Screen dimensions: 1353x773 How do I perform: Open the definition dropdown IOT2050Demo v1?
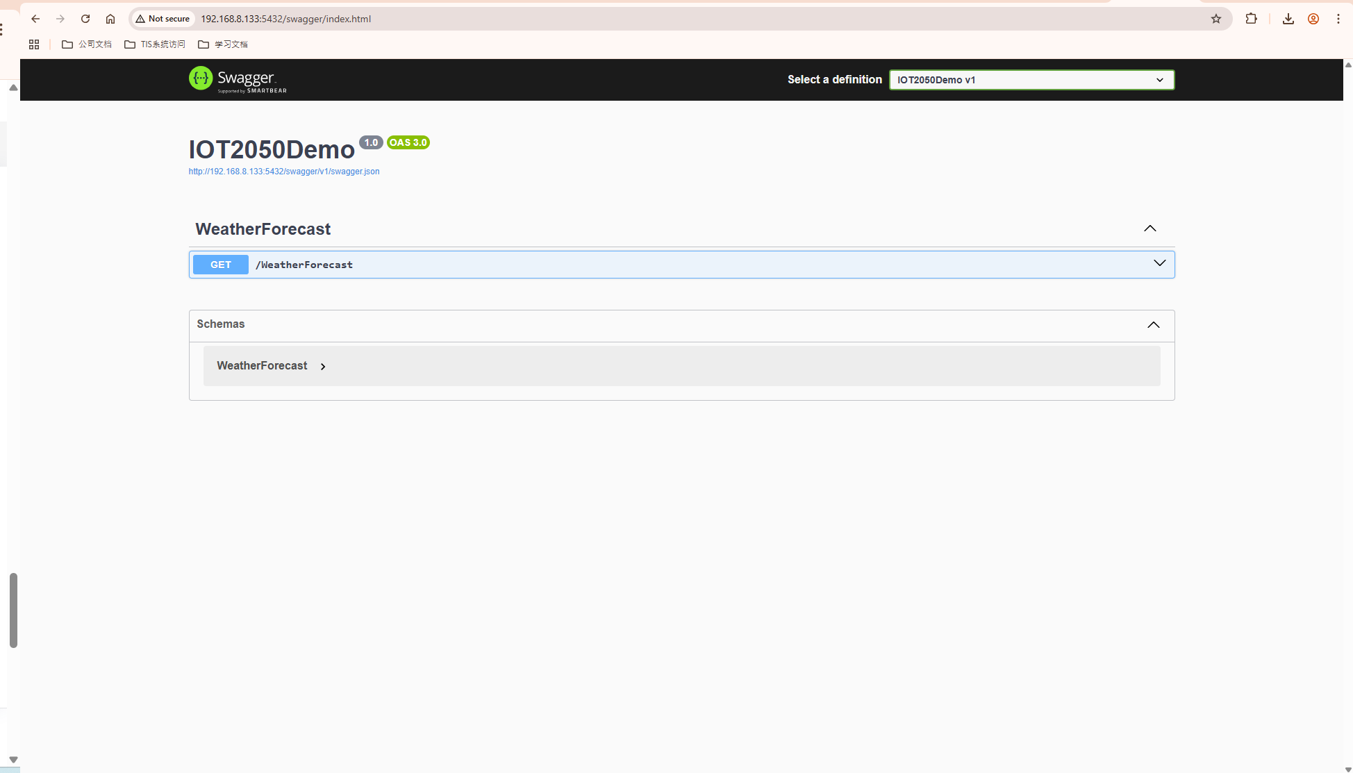1031,80
